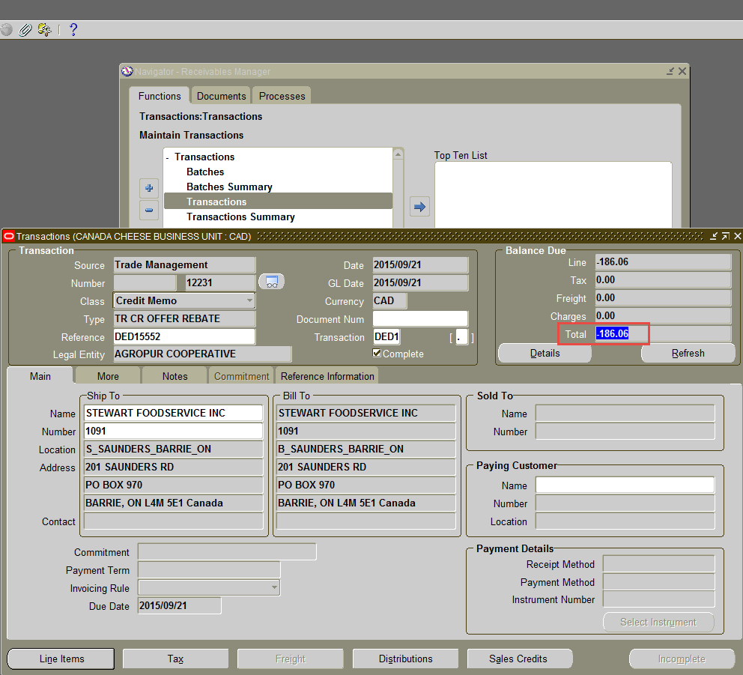The height and width of the screenshot is (675, 743).
Task: Click the Line Items button
Action: (61, 659)
